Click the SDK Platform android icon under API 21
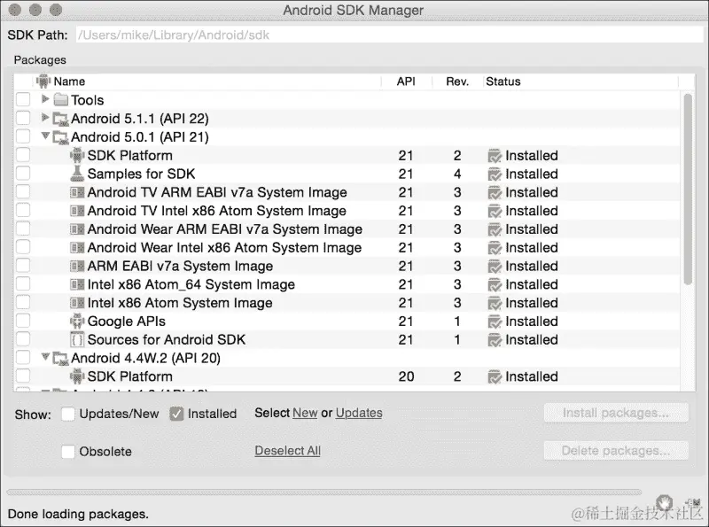The height and width of the screenshot is (527, 709). [x=77, y=156]
